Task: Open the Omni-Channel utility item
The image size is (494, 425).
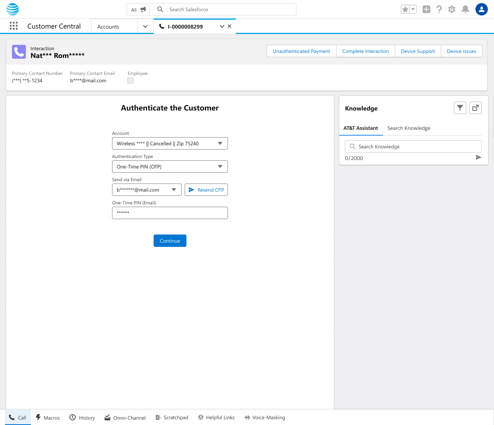Action: tap(125, 417)
